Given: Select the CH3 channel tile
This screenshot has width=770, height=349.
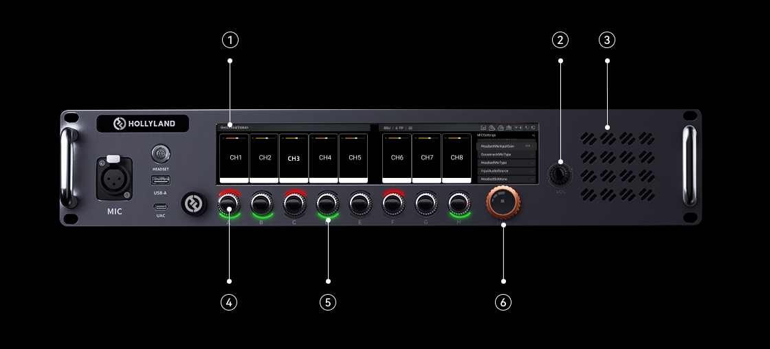Looking at the screenshot, I should tap(294, 159).
